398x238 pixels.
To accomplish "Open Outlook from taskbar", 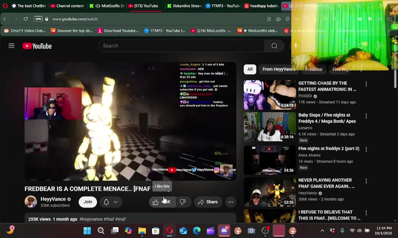I will (x=183, y=231).
